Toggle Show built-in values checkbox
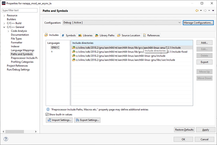The width and height of the screenshot is (217, 145). [48, 114]
